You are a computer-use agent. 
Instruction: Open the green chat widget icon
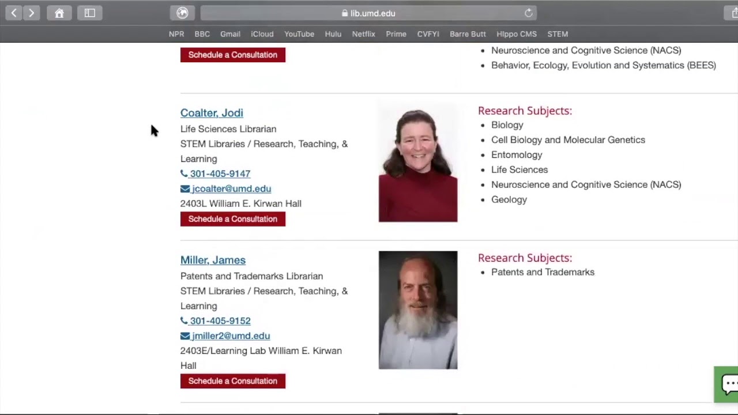click(x=728, y=384)
